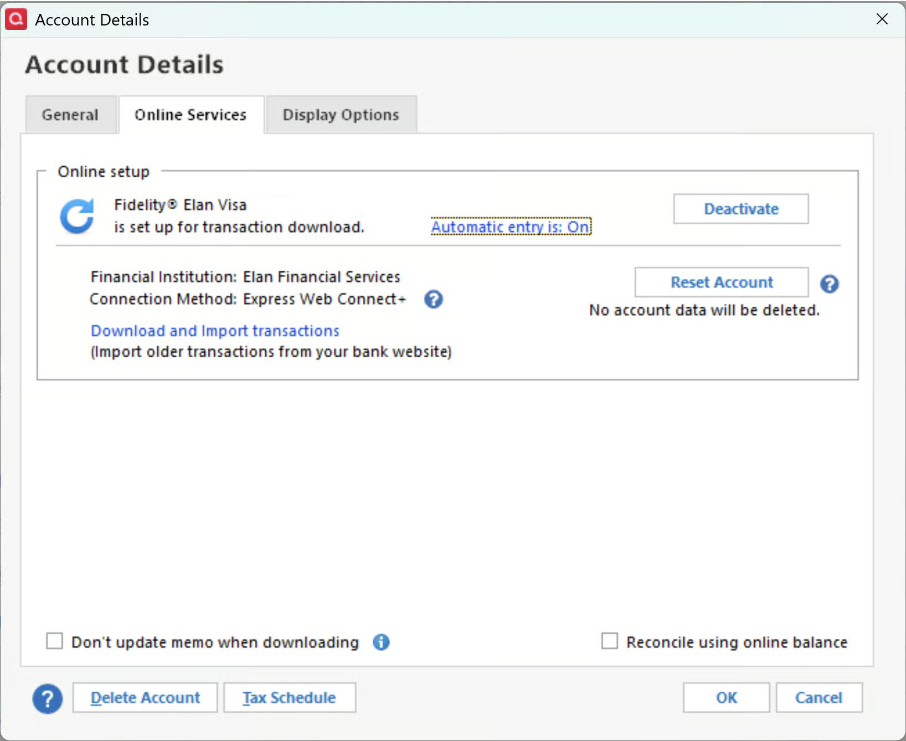Click info icon for memo download option
The width and height of the screenshot is (906, 741).
(x=381, y=642)
